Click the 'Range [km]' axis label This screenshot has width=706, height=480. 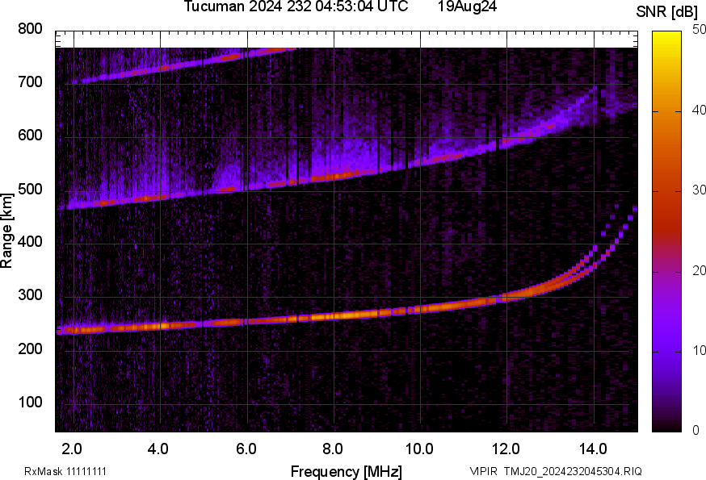coord(6,231)
